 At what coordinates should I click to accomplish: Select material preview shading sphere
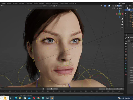point(119,6)
